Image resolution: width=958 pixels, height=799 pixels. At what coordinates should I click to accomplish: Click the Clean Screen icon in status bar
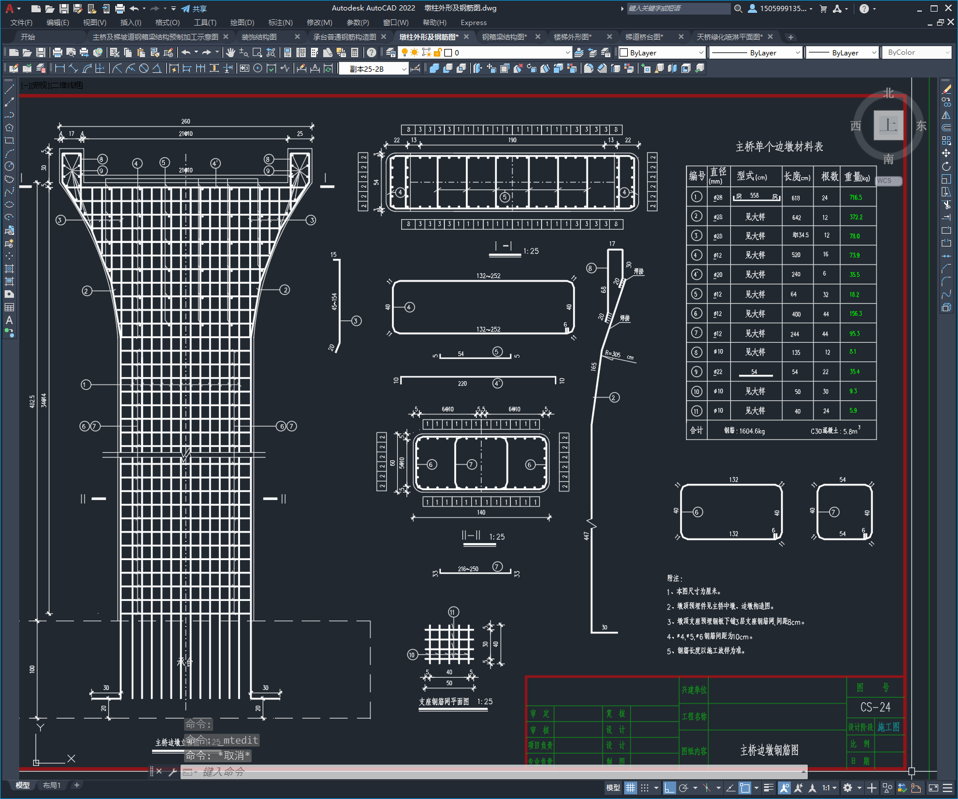point(933,788)
